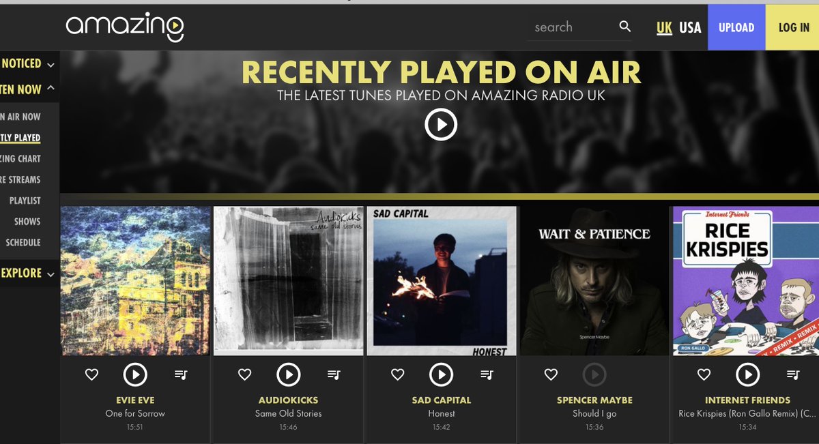
Task: Open Sad Capital artist page
Action: point(441,400)
